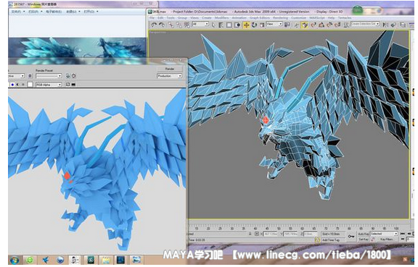Open the RGB Alpha channel dropdown
The width and height of the screenshot is (418, 267).
[49, 85]
